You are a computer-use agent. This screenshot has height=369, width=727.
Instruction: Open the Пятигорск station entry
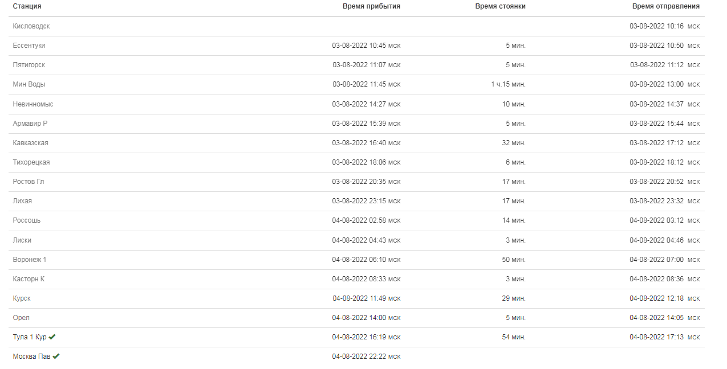pyautogui.click(x=29, y=65)
